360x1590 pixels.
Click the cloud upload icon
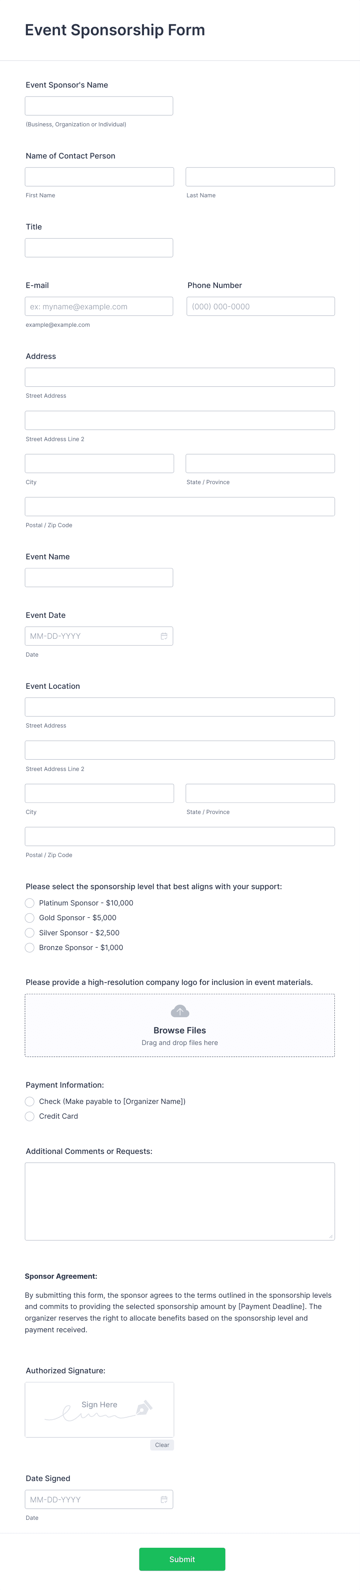click(x=179, y=1011)
